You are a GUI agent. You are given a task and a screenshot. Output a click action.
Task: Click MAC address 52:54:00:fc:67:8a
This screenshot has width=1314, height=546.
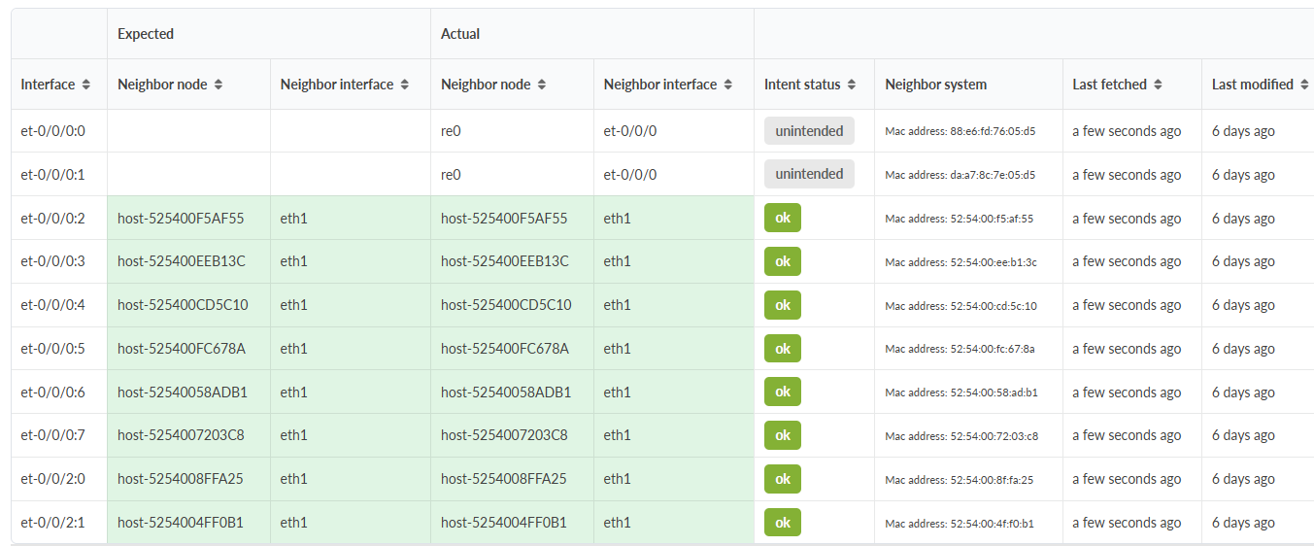point(960,349)
